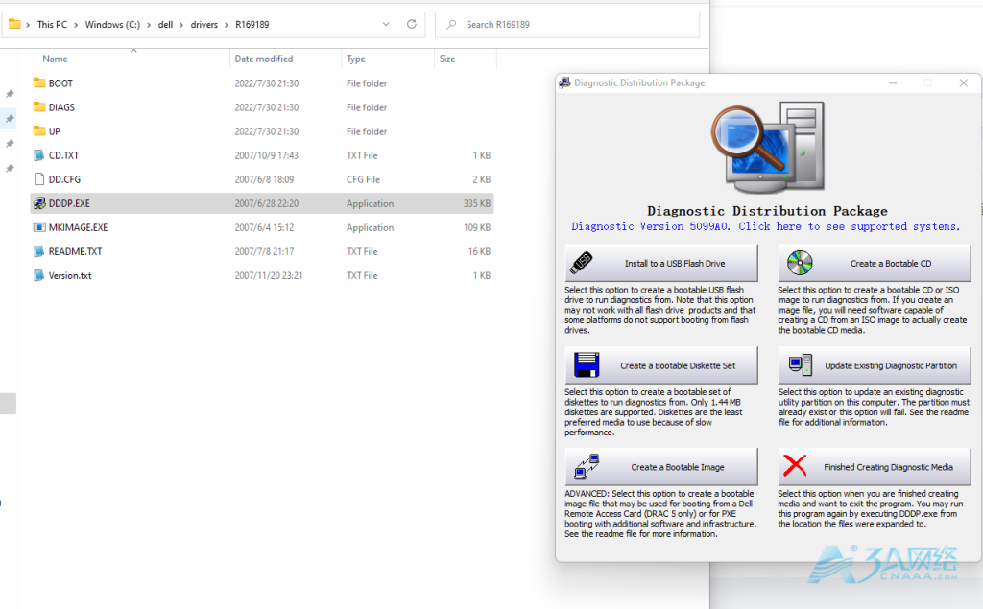The height and width of the screenshot is (609, 983).
Task: Sort files by Date modified column
Action: pos(264,59)
